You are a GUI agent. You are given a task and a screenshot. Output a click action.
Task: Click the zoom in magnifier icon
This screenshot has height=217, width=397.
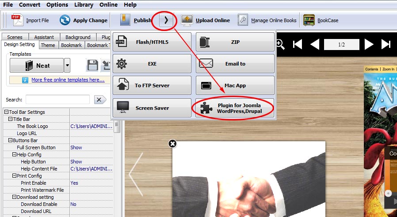click(280, 45)
